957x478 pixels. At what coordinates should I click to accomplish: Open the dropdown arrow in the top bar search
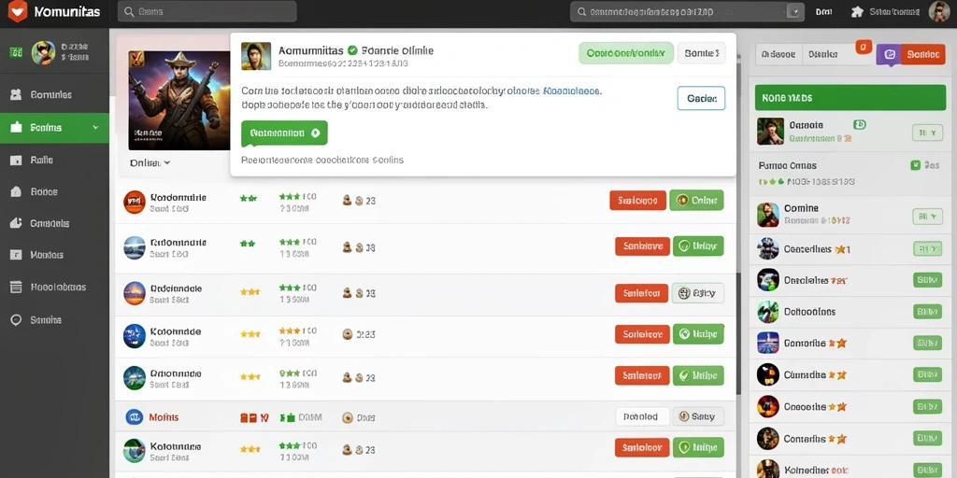(x=793, y=11)
